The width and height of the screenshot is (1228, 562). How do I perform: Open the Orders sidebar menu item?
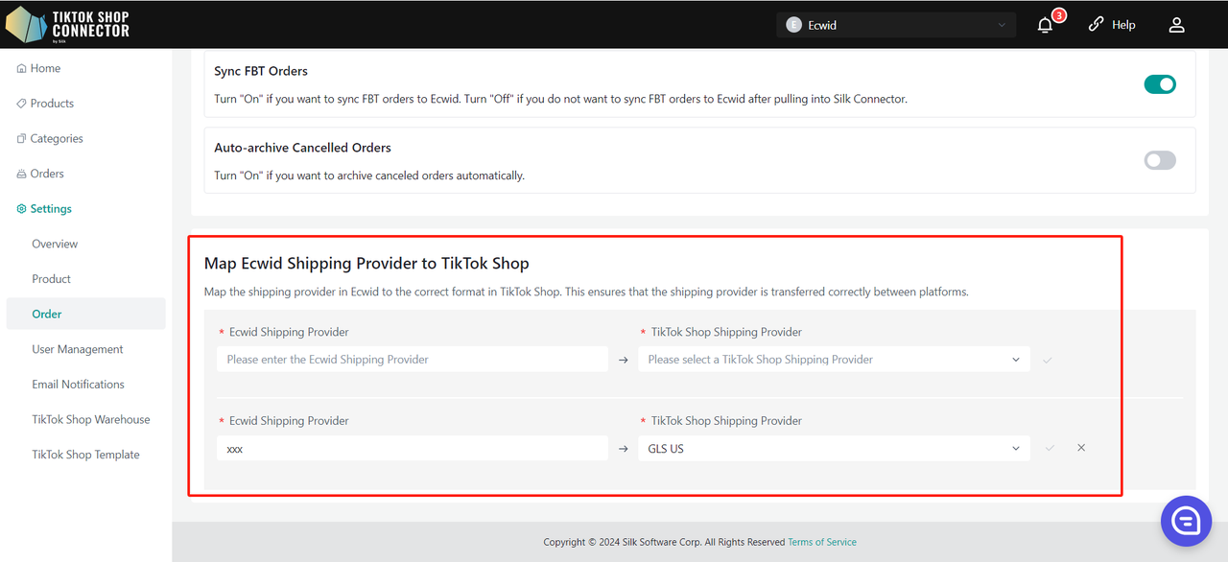coord(47,174)
